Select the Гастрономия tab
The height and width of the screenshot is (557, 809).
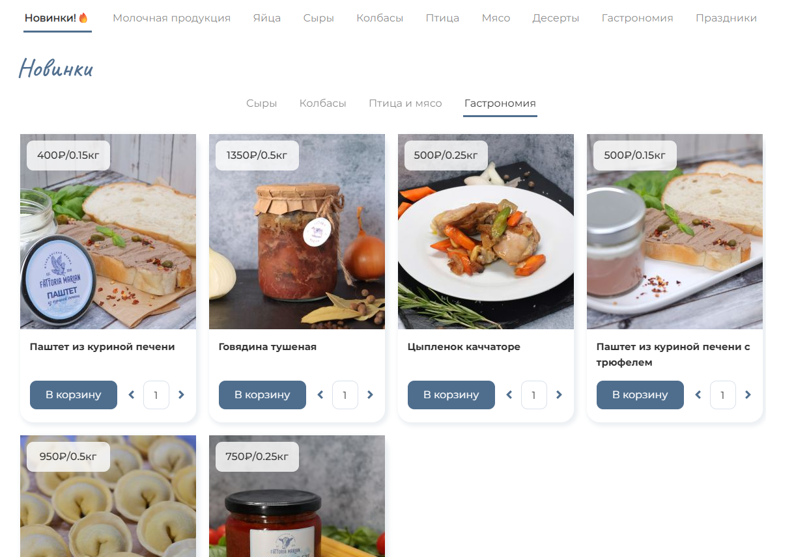tap(500, 103)
